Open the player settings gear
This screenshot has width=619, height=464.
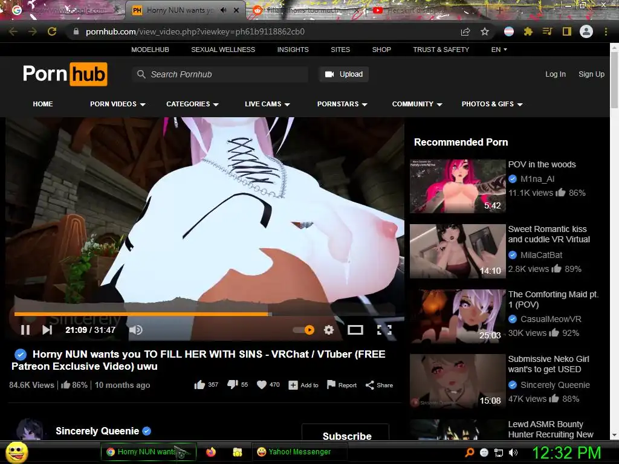(x=329, y=330)
